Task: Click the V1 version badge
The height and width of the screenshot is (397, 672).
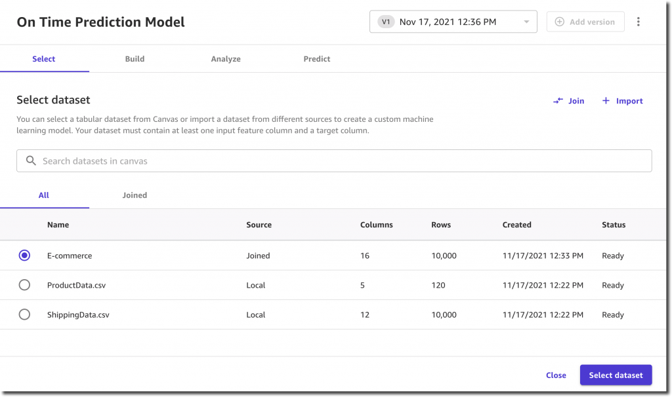Action: [386, 22]
